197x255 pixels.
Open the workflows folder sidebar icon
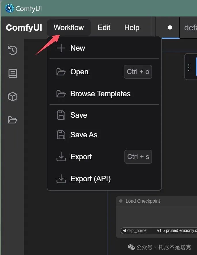[12, 120]
